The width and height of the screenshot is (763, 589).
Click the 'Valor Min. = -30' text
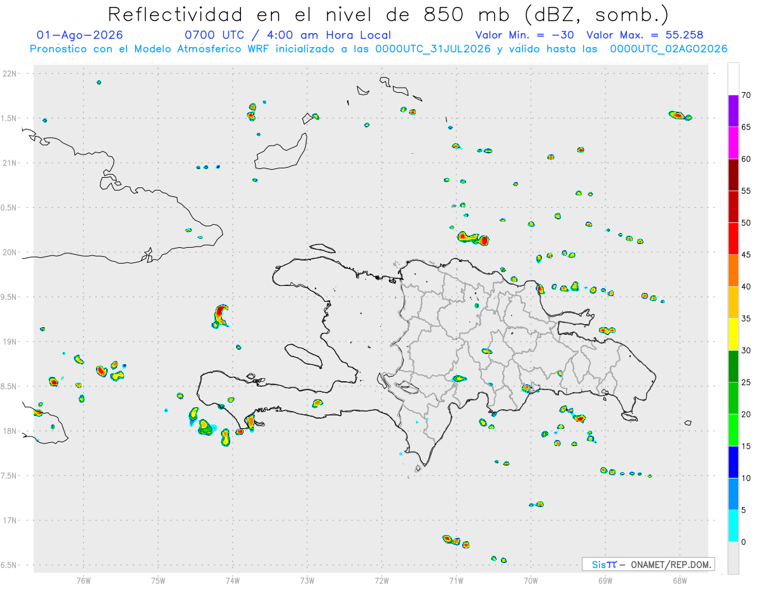(526, 35)
